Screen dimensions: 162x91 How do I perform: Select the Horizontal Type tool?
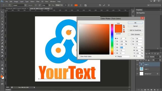(2, 59)
